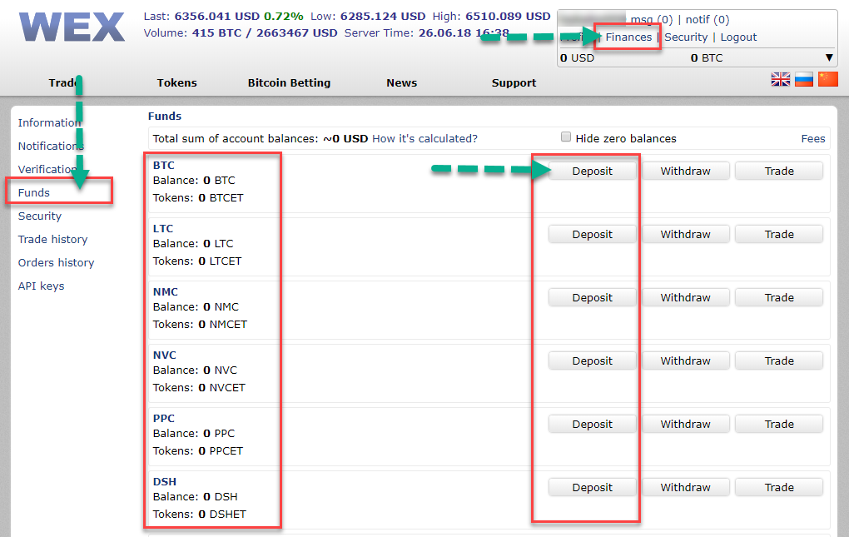Trade PPC
Screen dimensions: 849x537
(x=779, y=425)
